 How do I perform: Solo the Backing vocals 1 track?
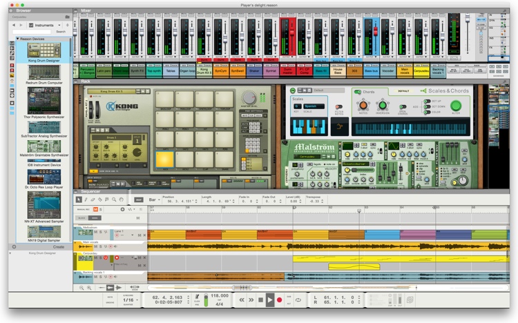[x=100, y=277]
